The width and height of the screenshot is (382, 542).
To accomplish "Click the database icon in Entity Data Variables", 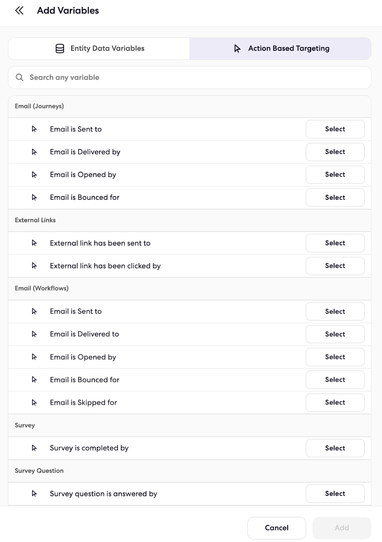I will click(60, 48).
